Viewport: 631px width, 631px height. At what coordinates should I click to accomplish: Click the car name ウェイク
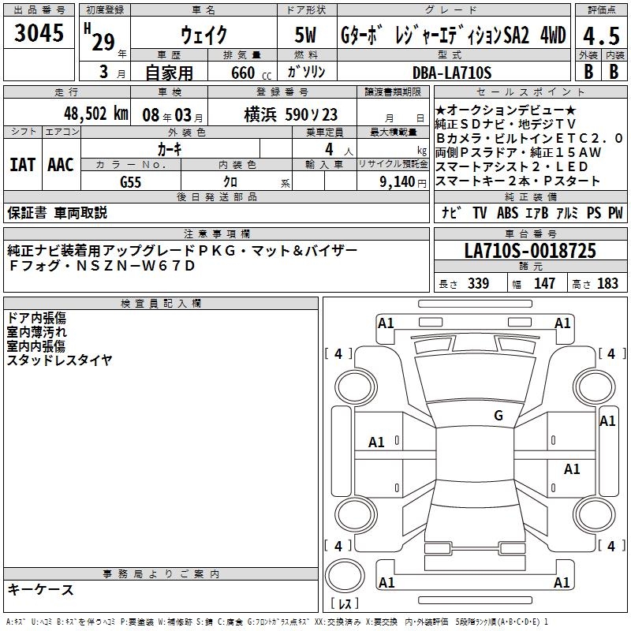(203, 35)
